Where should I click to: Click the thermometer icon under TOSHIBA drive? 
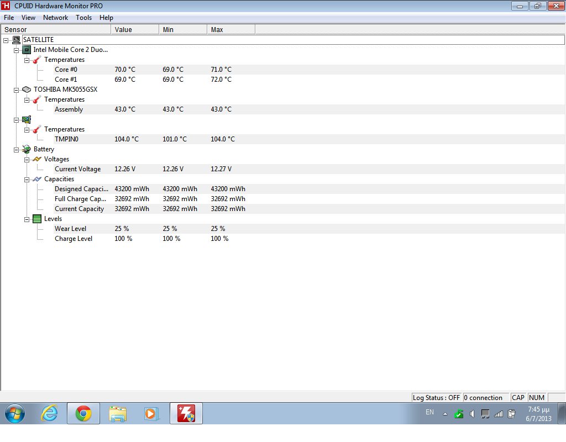pos(37,99)
